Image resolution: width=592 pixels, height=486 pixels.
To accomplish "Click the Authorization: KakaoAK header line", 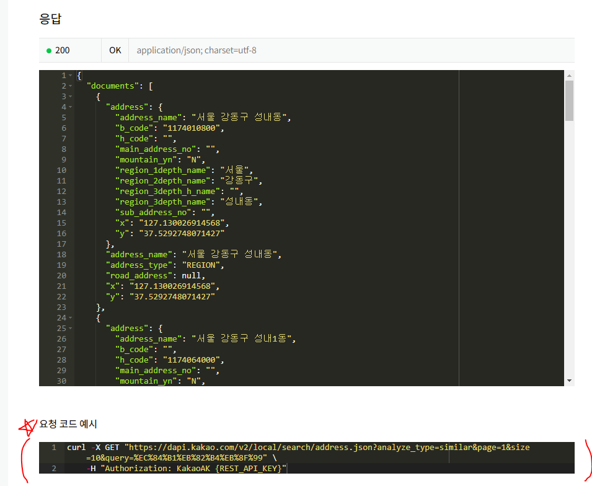I will [x=187, y=469].
